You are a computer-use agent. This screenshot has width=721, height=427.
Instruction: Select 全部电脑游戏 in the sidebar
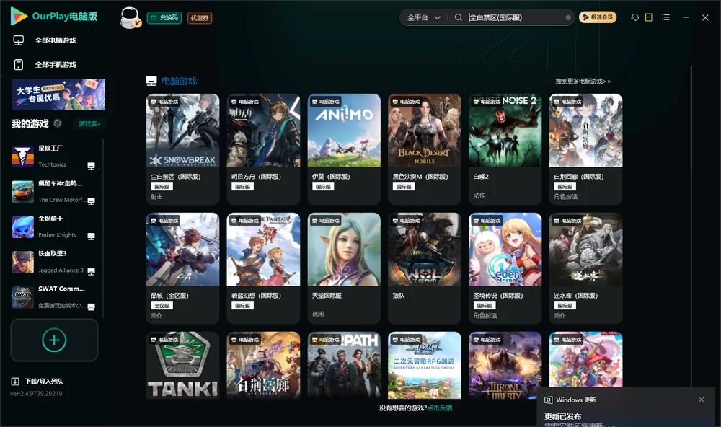point(56,40)
